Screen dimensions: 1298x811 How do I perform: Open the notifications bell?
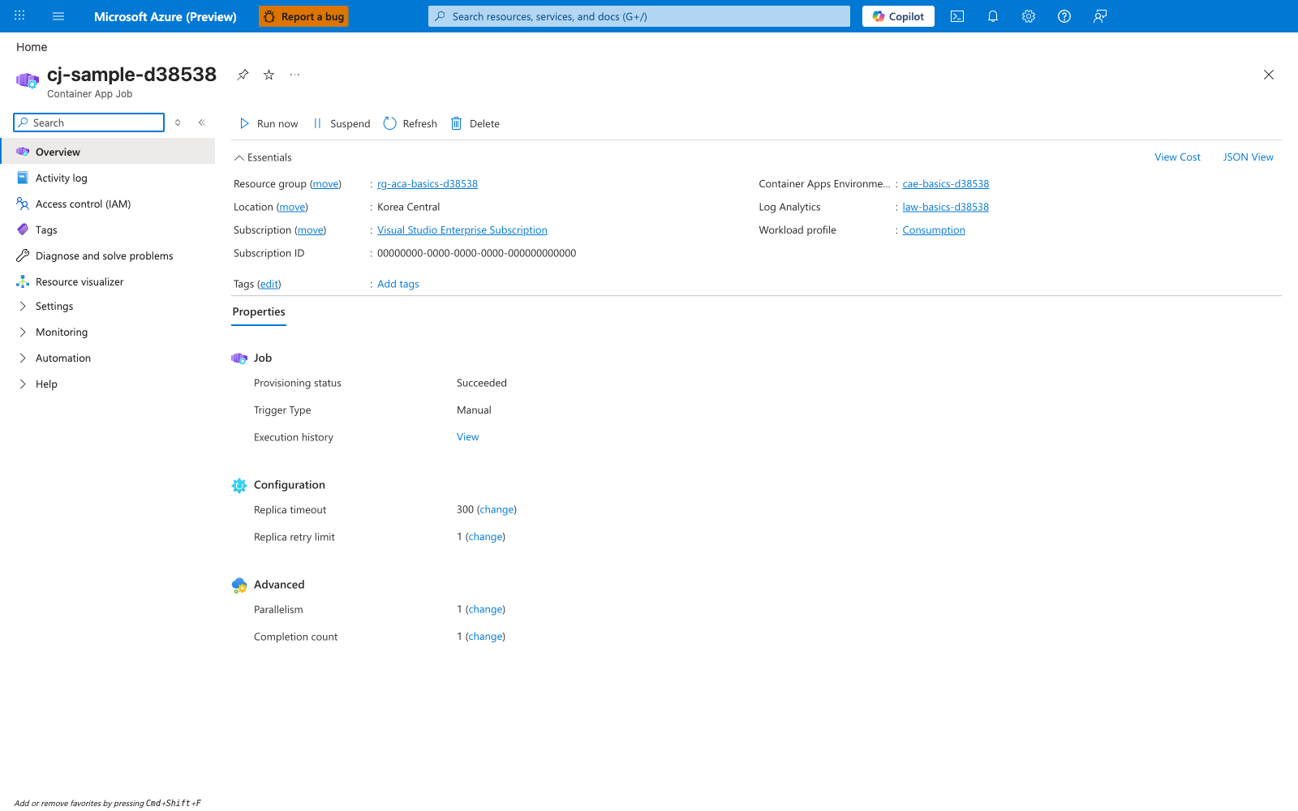993,16
